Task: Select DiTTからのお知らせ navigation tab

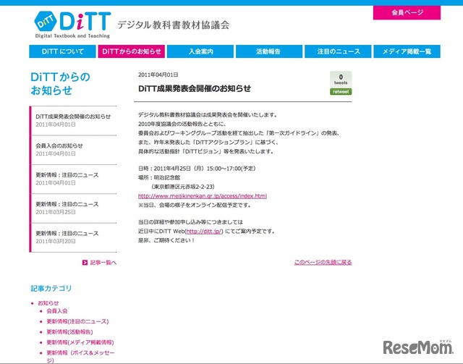Action: 132,51
